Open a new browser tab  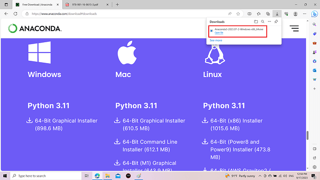(117, 5)
